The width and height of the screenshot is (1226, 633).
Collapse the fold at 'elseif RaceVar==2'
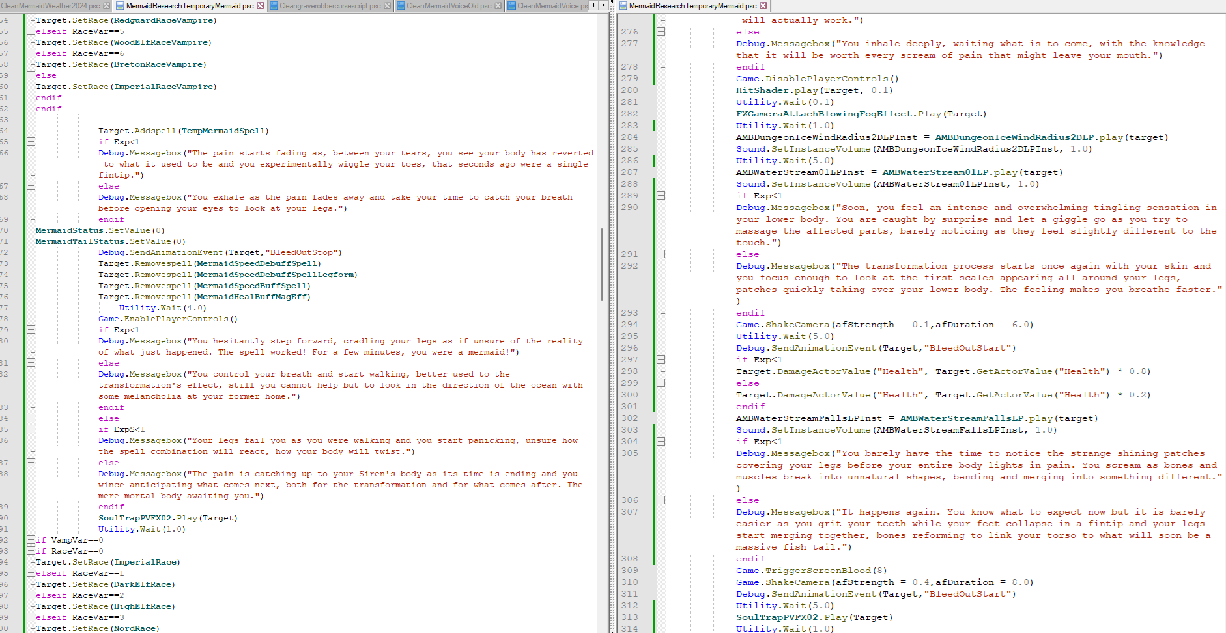(x=31, y=595)
